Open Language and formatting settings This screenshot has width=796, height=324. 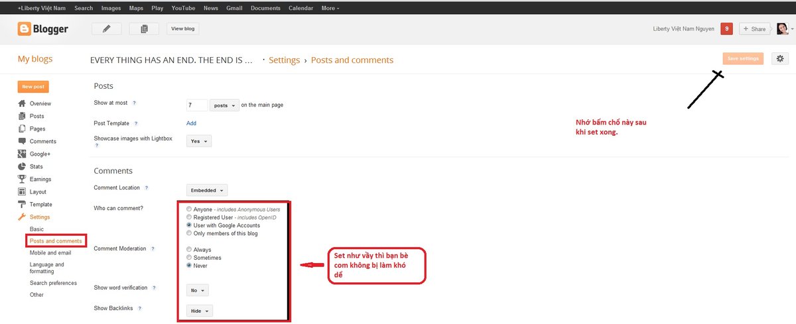tap(46, 268)
